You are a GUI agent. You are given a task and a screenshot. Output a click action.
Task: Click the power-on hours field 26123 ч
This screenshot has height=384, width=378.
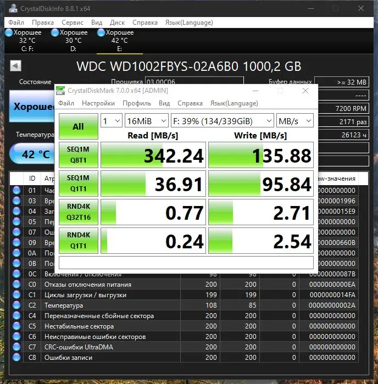pos(343,135)
